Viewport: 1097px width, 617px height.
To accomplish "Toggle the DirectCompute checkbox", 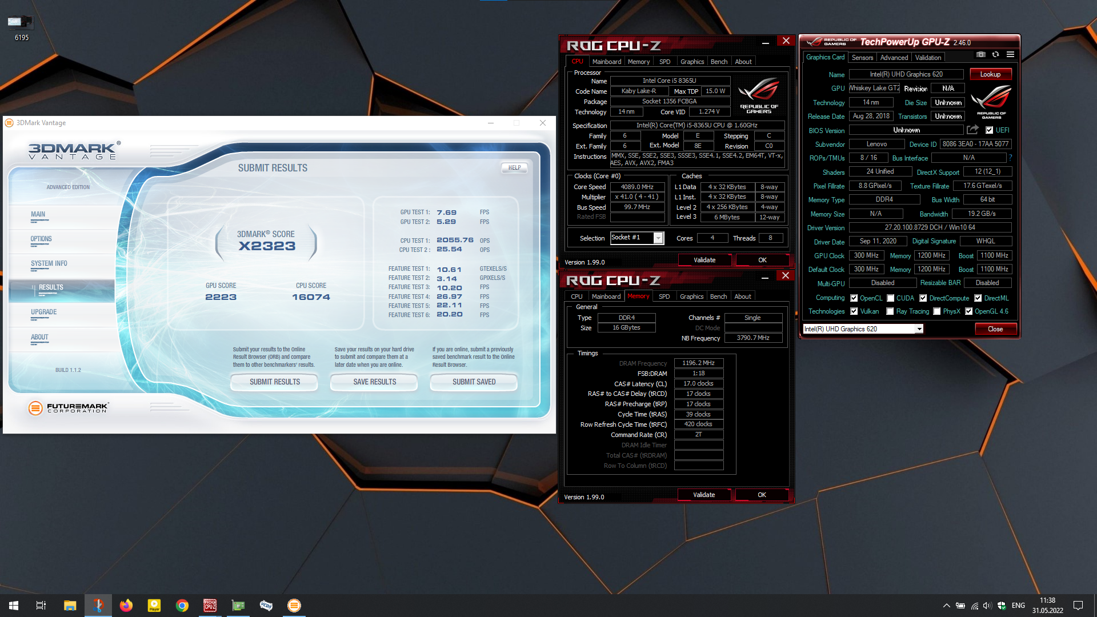I will click(x=923, y=298).
